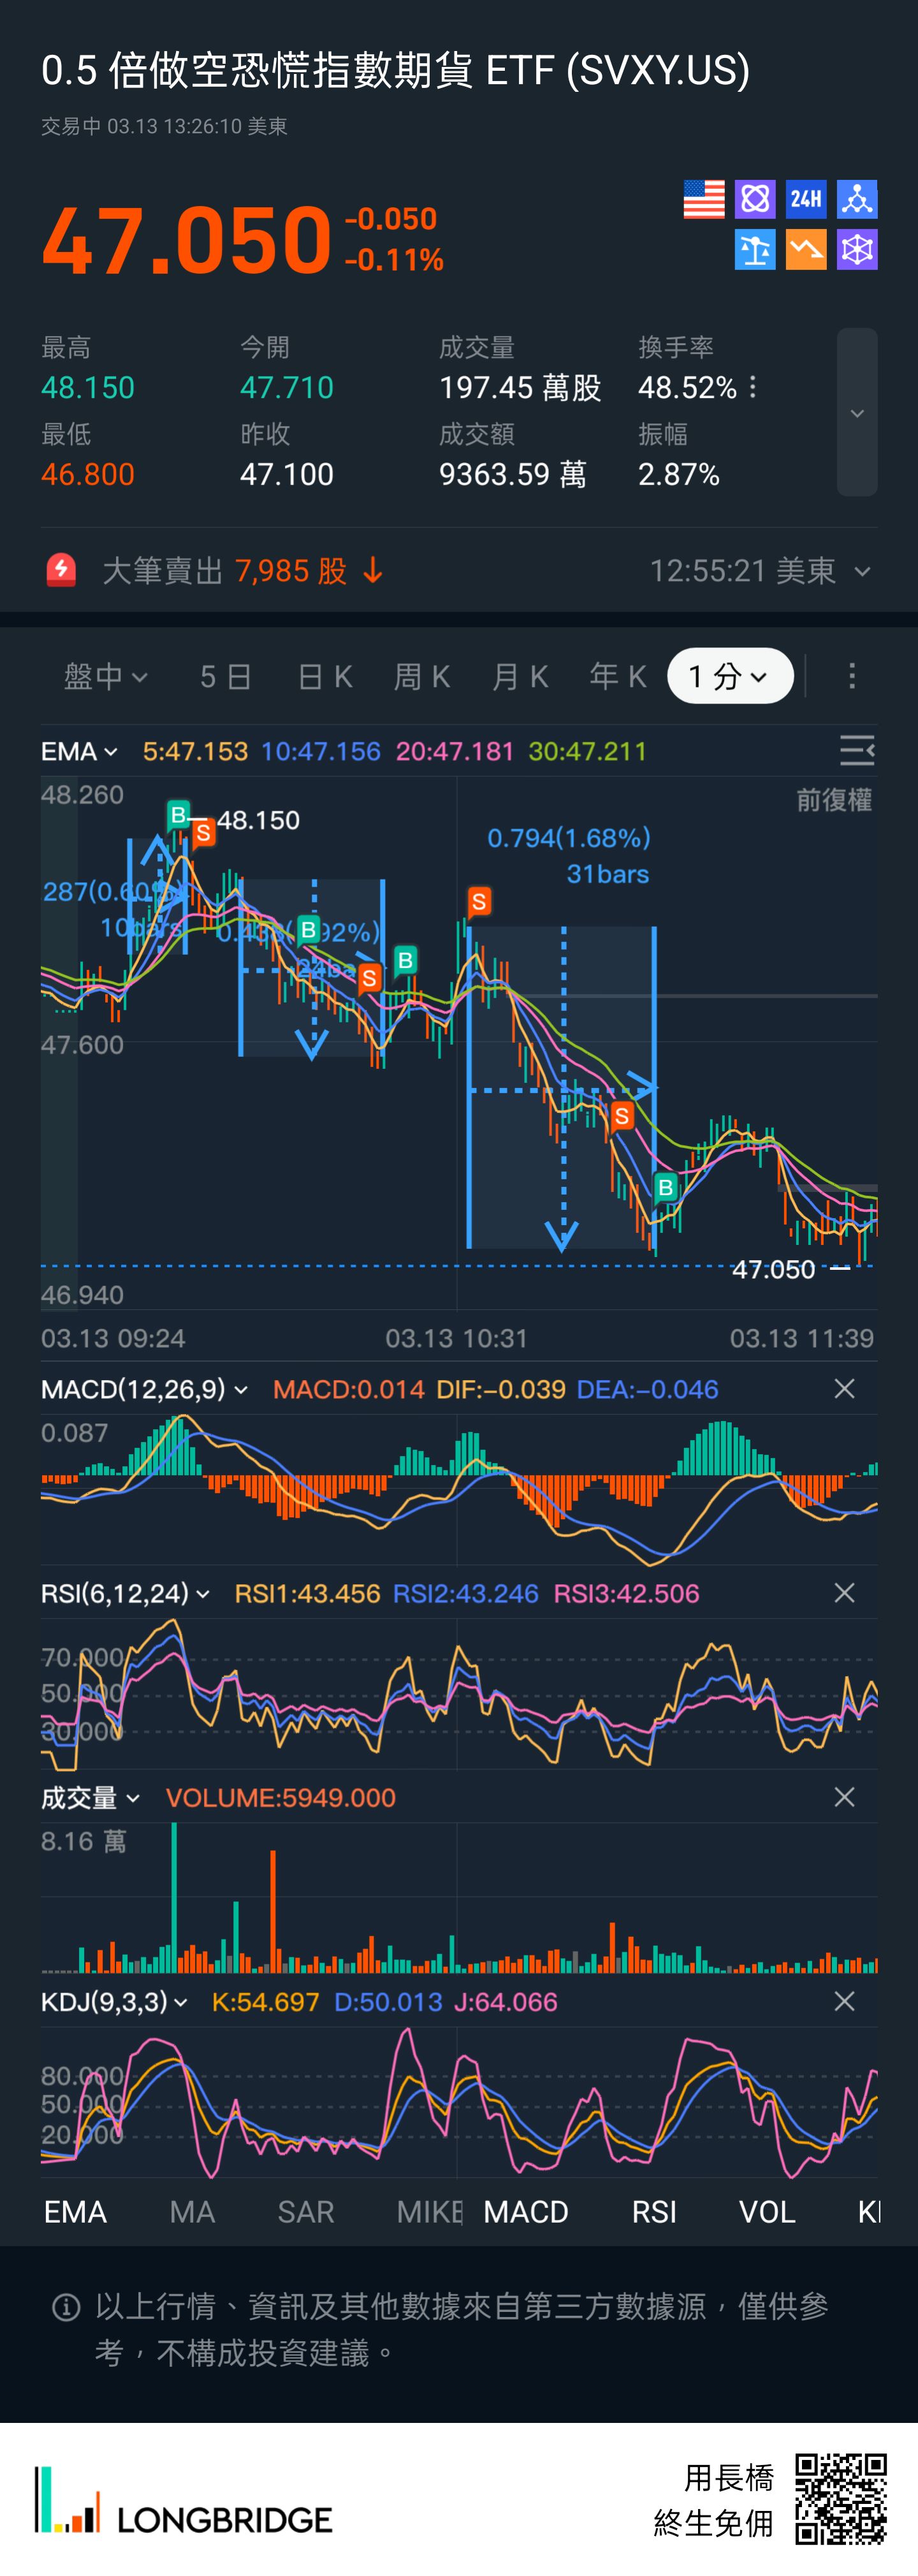Open the 1分 interval dropdown
918x2576 pixels.
coord(730,676)
